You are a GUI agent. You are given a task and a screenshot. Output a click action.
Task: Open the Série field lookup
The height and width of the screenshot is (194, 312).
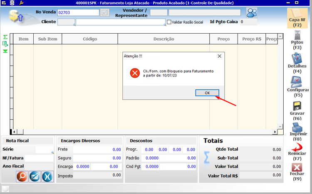[x=52, y=152]
